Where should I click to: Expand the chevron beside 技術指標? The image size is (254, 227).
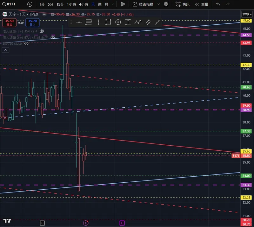click(158, 4)
